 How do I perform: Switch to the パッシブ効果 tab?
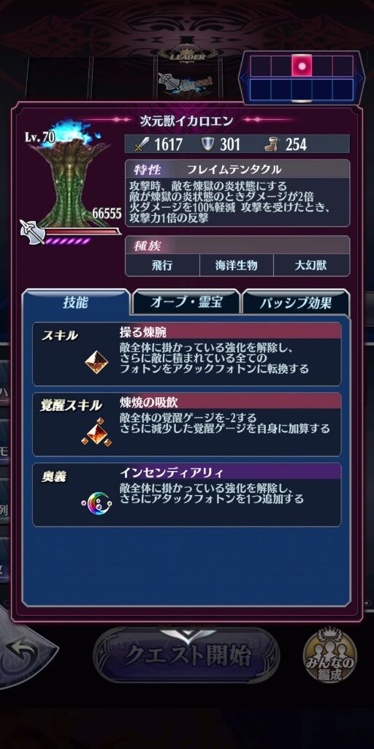click(295, 303)
